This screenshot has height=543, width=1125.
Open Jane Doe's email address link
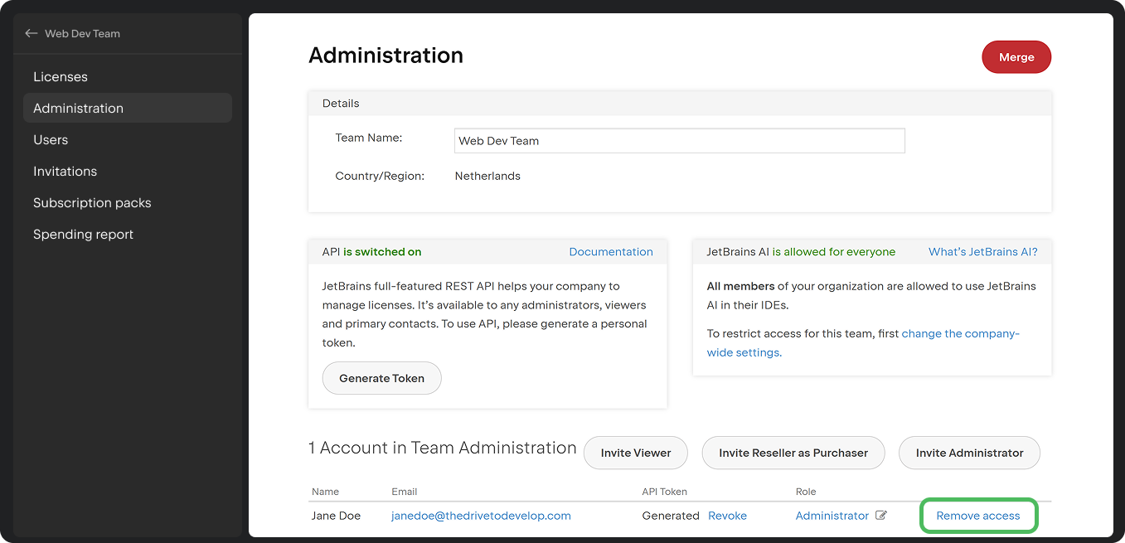(481, 515)
